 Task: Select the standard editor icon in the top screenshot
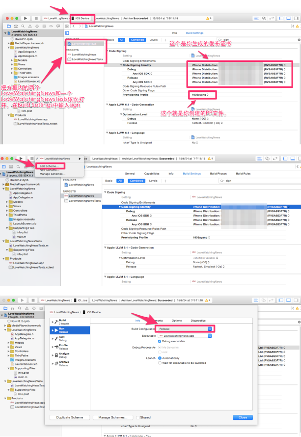(x=256, y=18)
